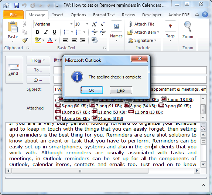Image resolution: width=212 pixels, height=195 pixels.
Task: Open the Clipboard dialog launcher
Action: [28, 48]
